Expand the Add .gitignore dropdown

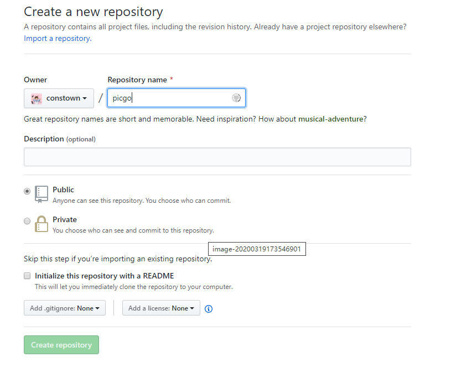coord(64,308)
